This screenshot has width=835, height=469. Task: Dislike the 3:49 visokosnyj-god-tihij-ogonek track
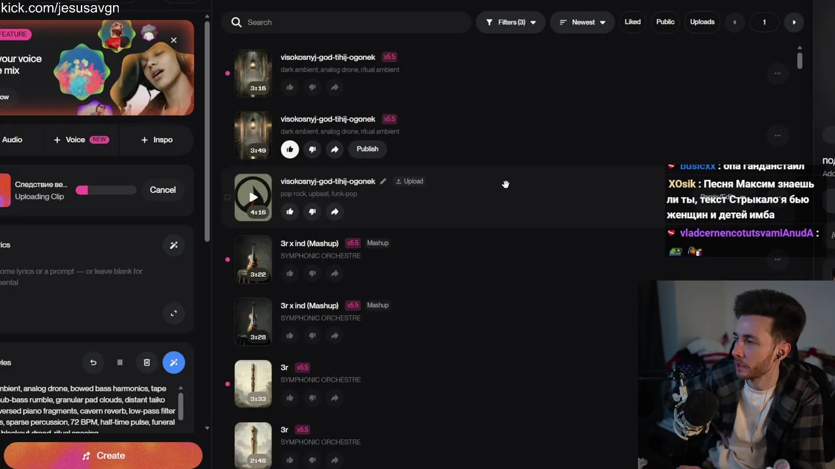click(x=312, y=149)
